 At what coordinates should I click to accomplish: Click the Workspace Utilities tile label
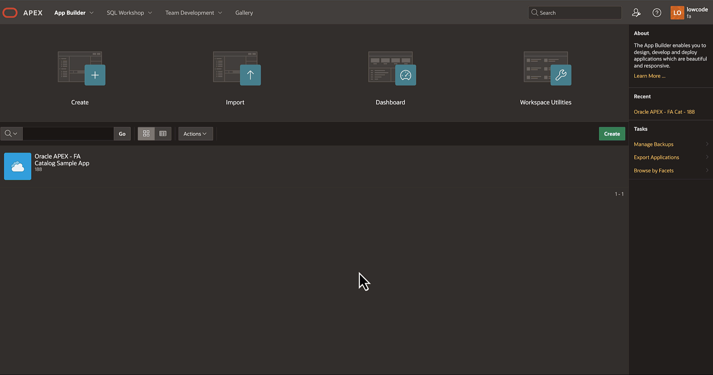[546, 102]
